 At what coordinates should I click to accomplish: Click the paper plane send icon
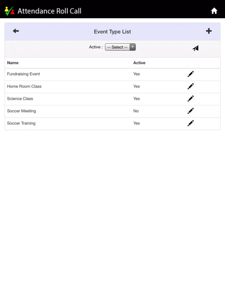196,48
